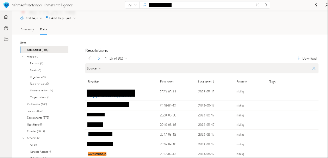Clear the search box with X icon
The width and height of the screenshot is (328, 158).
[258, 5]
